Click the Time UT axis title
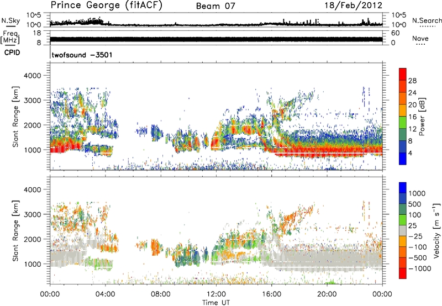This screenshot has width=442, height=306. click(x=216, y=302)
